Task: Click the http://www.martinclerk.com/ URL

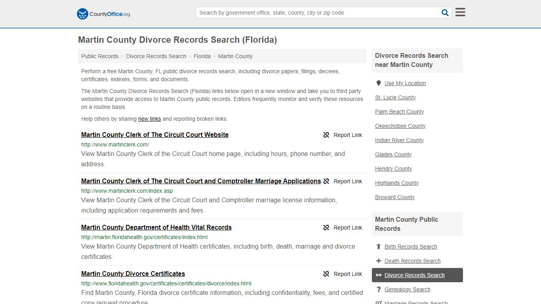Action: pos(115,144)
